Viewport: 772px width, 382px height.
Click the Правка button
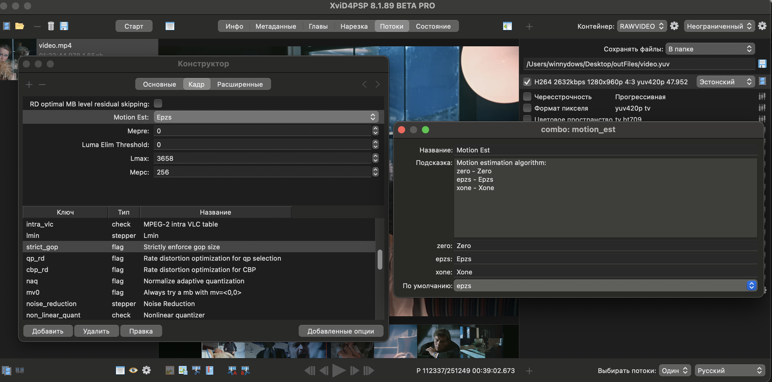click(141, 331)
